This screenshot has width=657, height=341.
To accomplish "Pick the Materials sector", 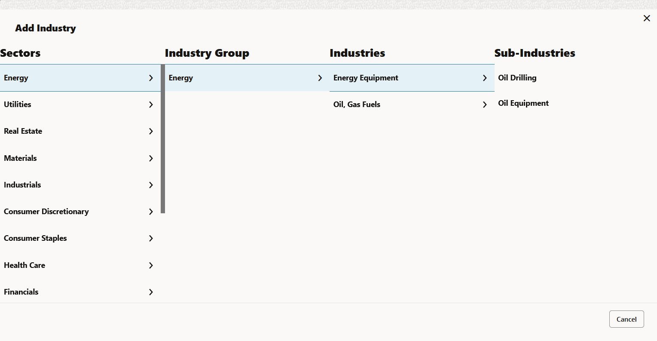I will point(80,158).
